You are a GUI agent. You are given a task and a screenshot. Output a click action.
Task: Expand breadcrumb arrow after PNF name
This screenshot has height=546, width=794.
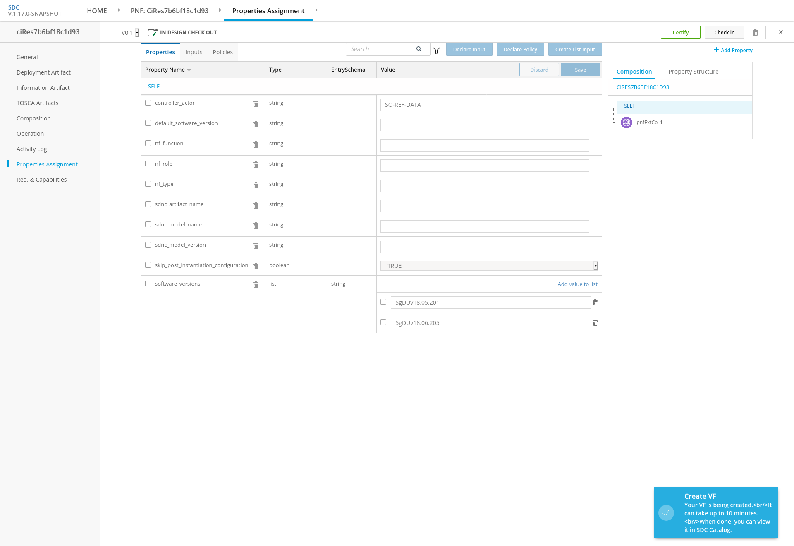220,10
